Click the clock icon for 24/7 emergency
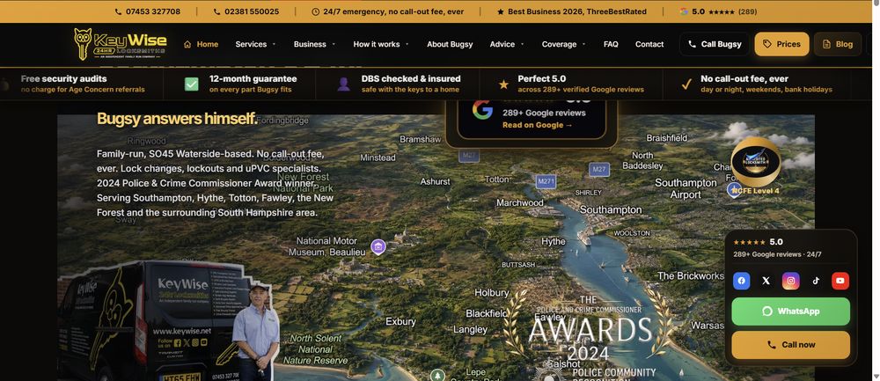Image resolution: width=880 pixels, height=381 pixels. (x=315, y=11)
